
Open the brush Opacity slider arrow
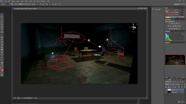(40, 4)
